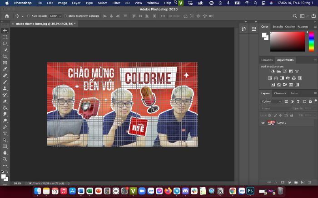Add a Photo Filter adjustment
This screenshot has height=198, width=318.
288,78
